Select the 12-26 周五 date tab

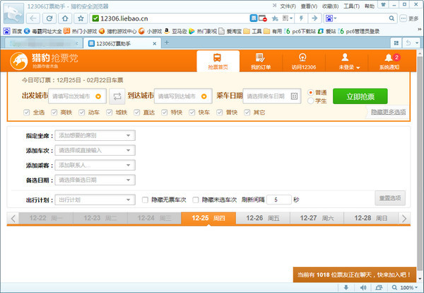(x=263, y=219)
